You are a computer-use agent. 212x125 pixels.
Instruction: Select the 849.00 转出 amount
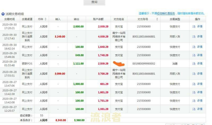79,55
